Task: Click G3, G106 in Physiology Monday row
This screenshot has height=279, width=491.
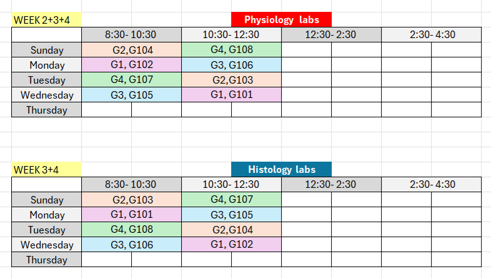Action: tap(231, 65)
